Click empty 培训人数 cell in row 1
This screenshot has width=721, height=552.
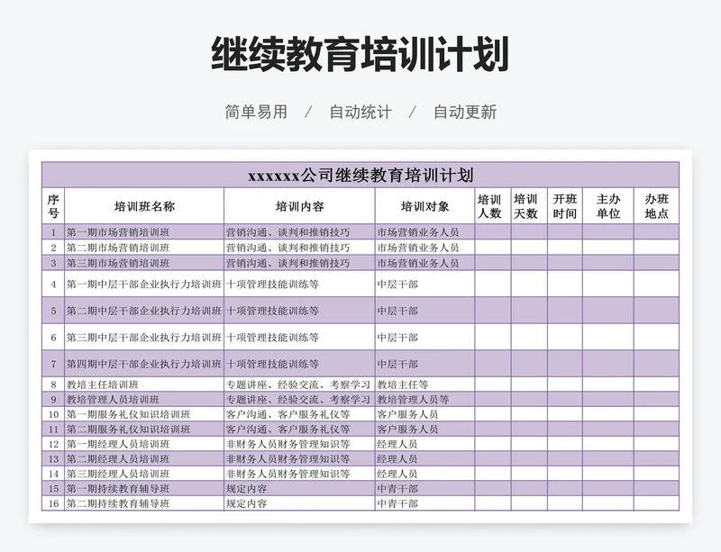tap(493, 232)
